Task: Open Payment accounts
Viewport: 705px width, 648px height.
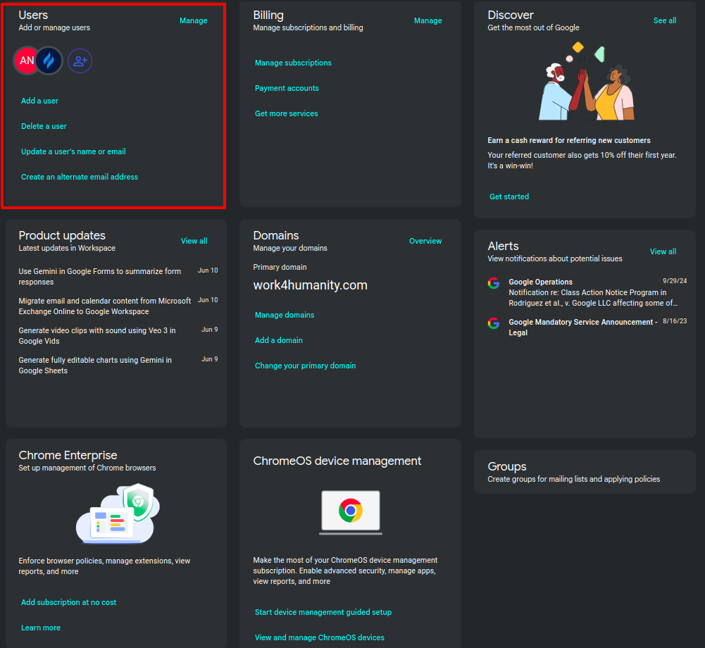Action: [x=287, y=88]
